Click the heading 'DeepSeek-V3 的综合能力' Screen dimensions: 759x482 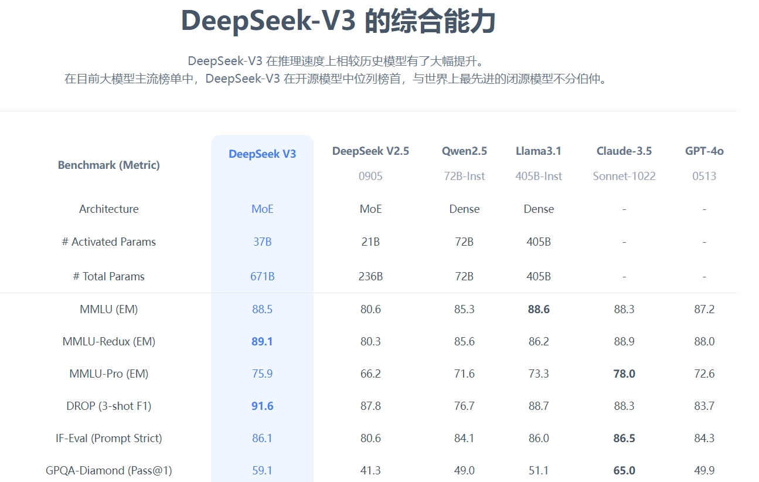(338, 22)
